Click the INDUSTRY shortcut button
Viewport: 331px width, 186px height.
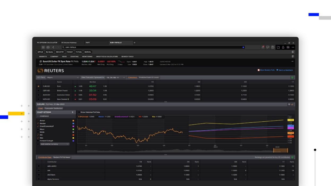coord(60,52)
